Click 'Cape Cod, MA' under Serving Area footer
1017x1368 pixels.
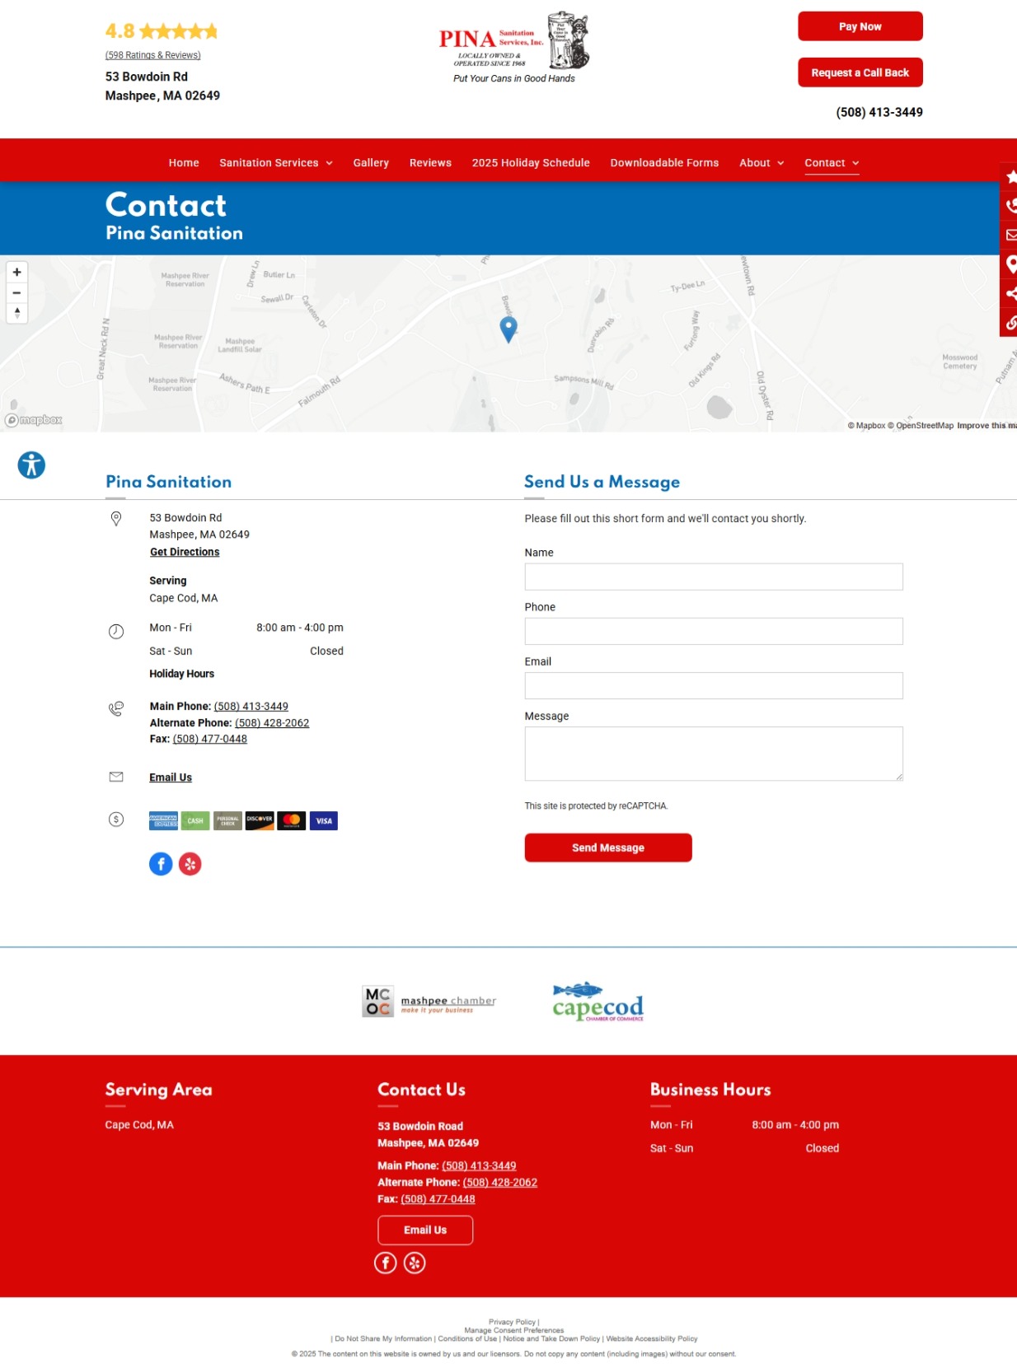139,1125
